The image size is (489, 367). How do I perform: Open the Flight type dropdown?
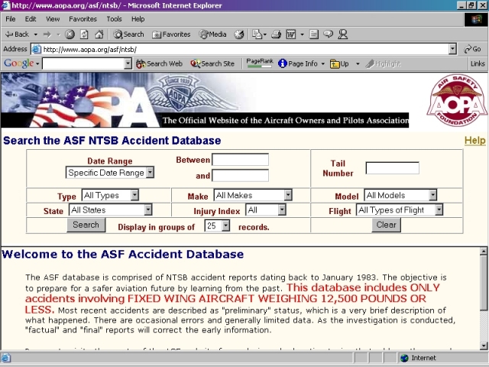(400, 210)
